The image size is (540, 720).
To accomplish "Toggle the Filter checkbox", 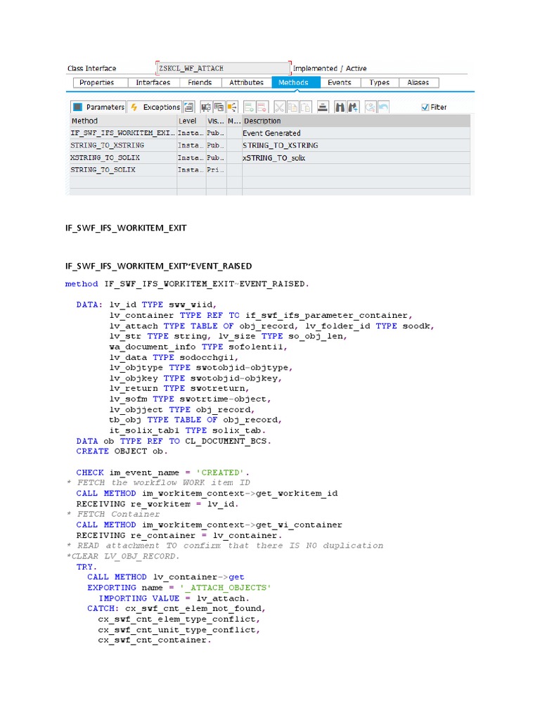I will click(425, 107).
